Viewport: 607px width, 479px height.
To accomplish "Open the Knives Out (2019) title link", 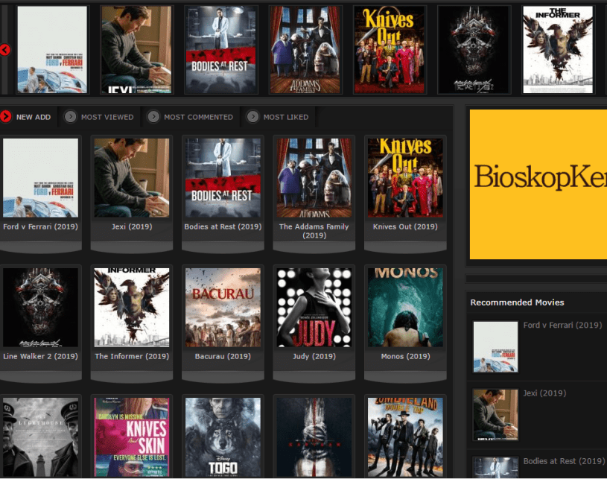I will click(405, 226).
